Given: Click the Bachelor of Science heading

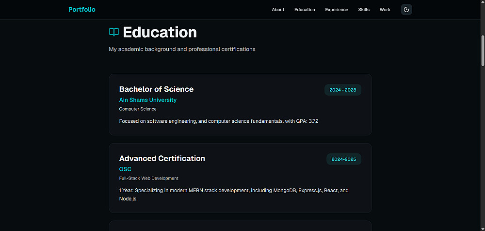Looking at the screenshot, I should pos(156,89).
